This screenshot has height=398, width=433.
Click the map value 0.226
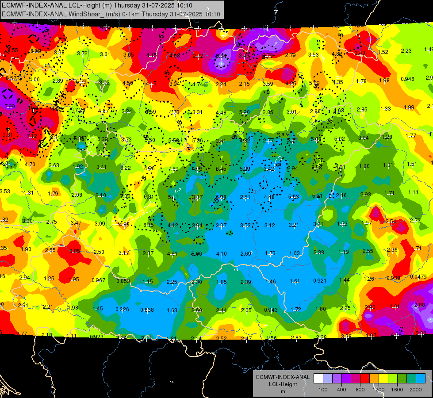(x=123, y=310)
